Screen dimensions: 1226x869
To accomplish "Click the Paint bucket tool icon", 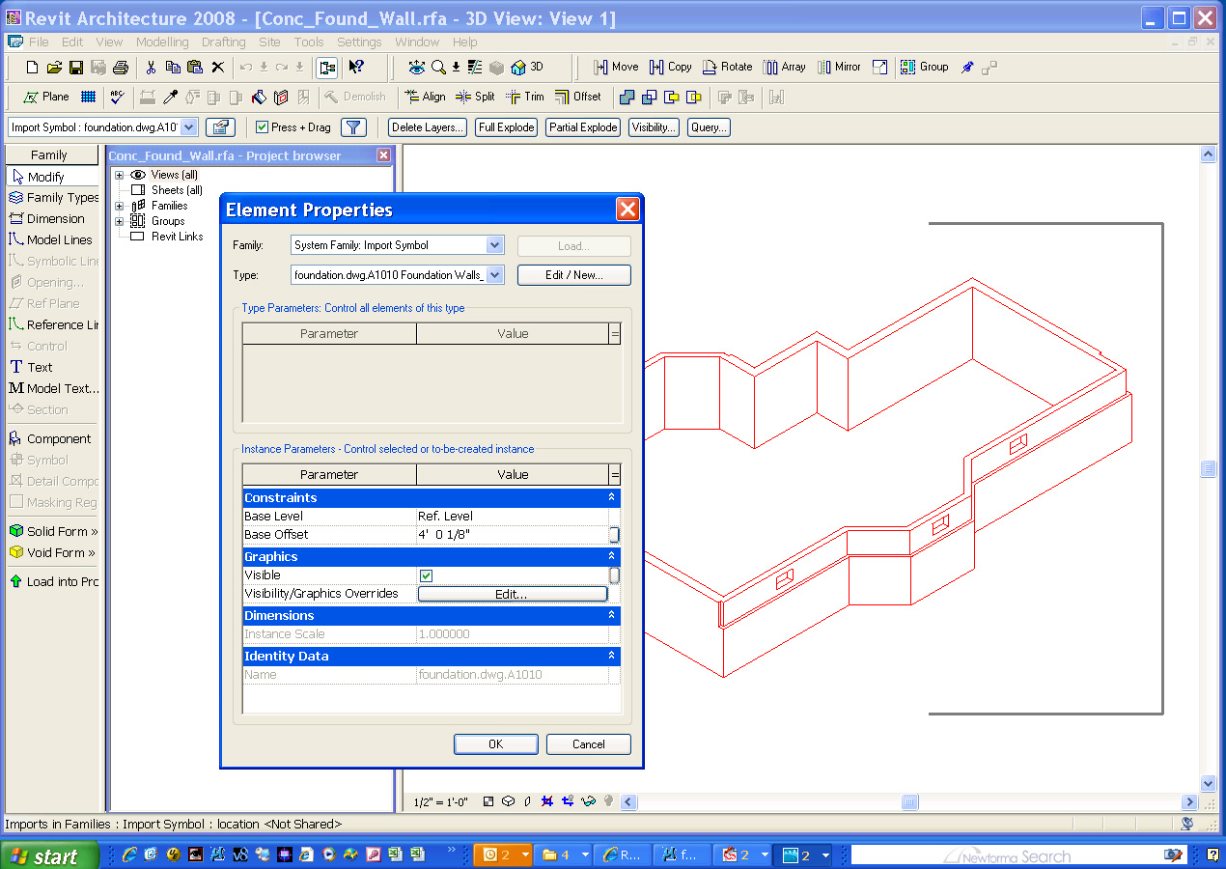I will (259, 97).
